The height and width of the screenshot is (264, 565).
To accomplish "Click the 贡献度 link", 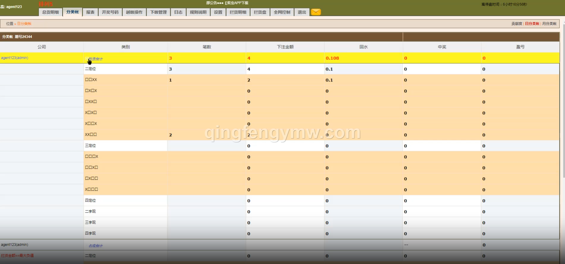I will coord(516,24).
